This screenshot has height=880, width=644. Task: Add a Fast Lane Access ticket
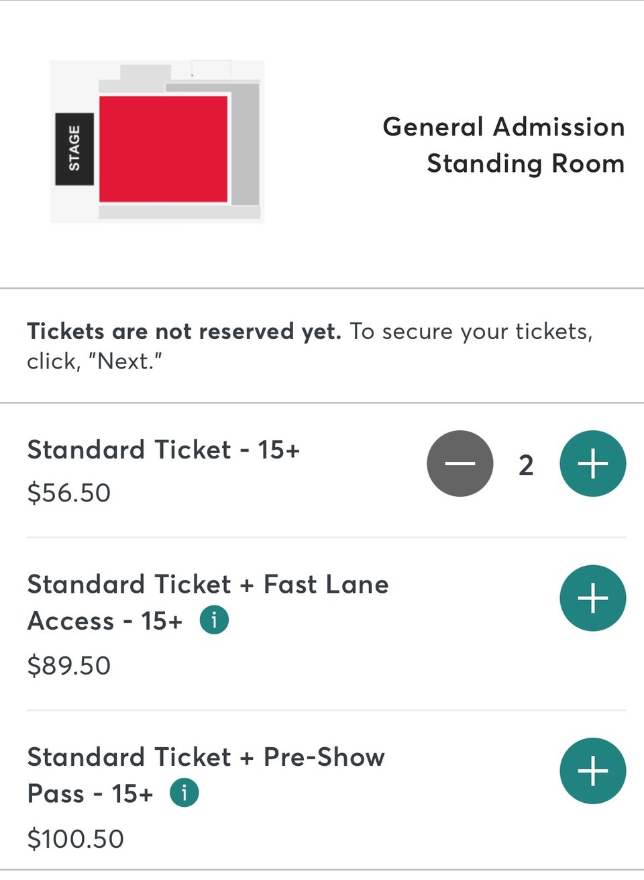pos(593,598)
